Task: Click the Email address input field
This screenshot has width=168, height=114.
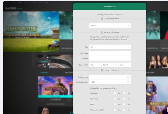Action: (x=110, y=77)
